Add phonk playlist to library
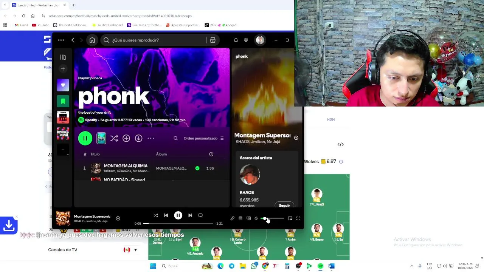Image resolution: width=484 pixels, height=272 pixels. tap(126, 138)
